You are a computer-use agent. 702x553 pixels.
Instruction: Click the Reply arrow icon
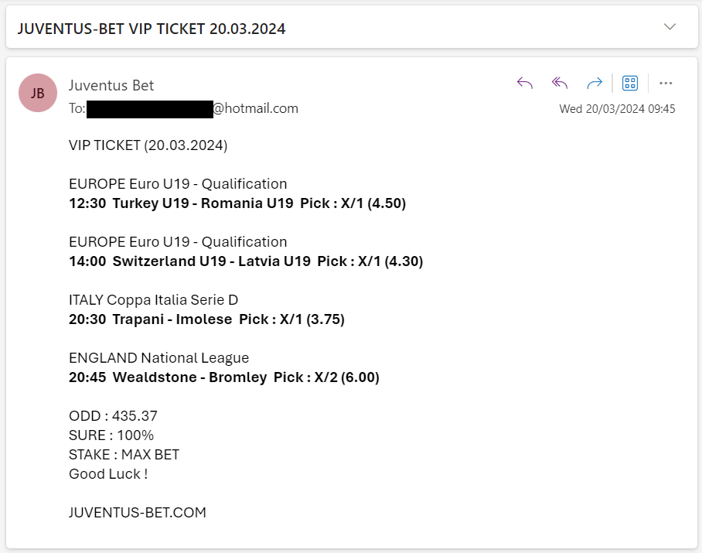(525, 84)
